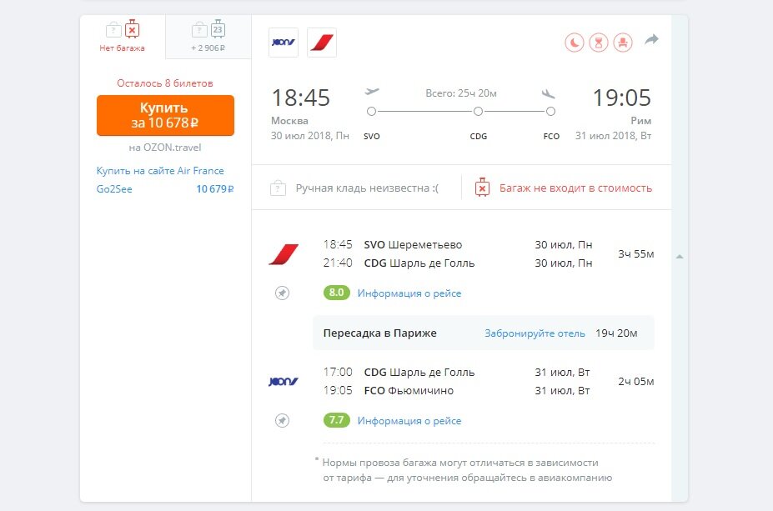Click the long layover hourglass icon

[599, 43]
